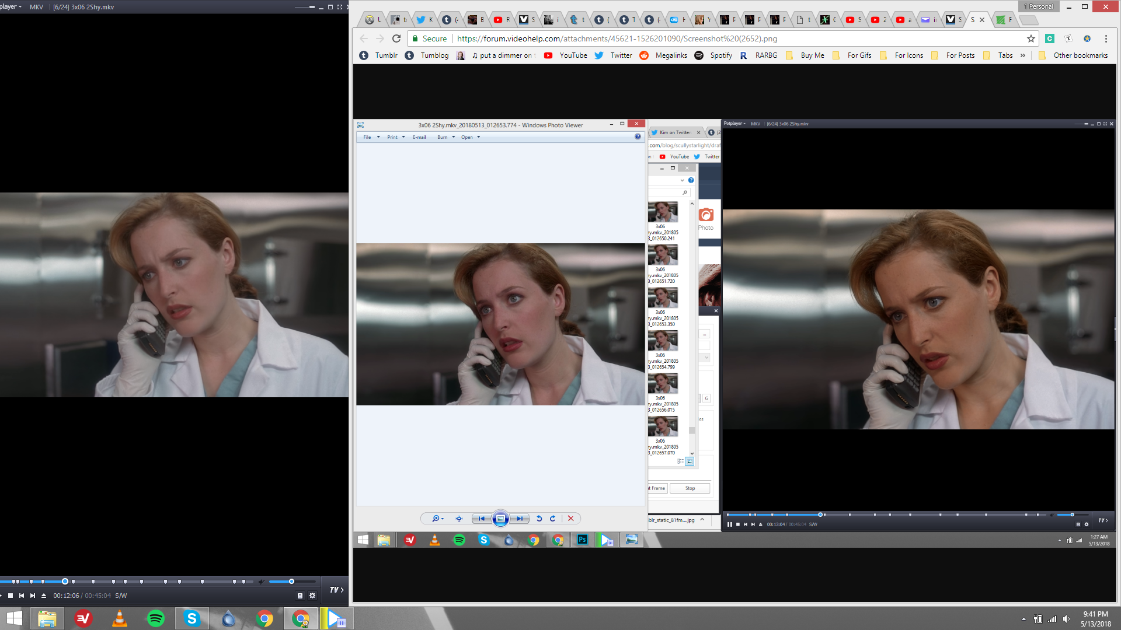
Task: Jump to previous file in PotPlayer
Action: tap(22, 596)
